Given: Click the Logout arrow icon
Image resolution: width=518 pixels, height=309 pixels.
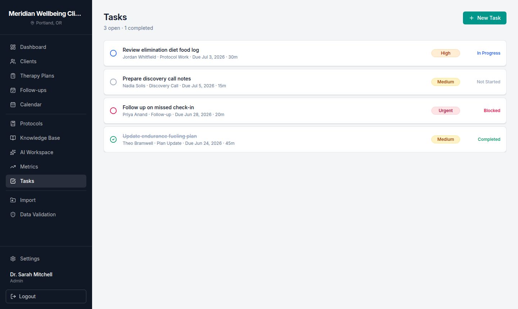Looking at the screenshot, I should pos(13,296).
